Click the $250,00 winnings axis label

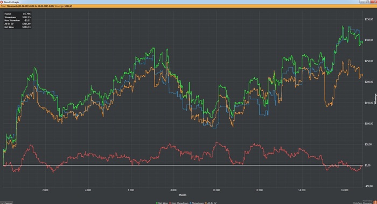coord(368,61)
